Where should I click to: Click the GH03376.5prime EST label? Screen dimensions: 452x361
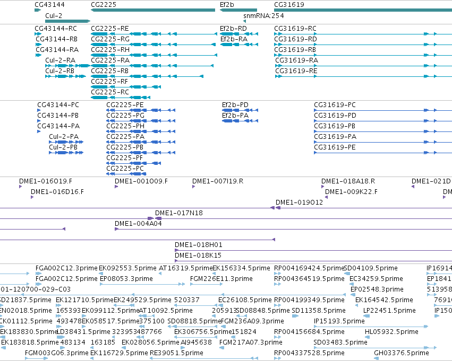click(x=402, y=354)
